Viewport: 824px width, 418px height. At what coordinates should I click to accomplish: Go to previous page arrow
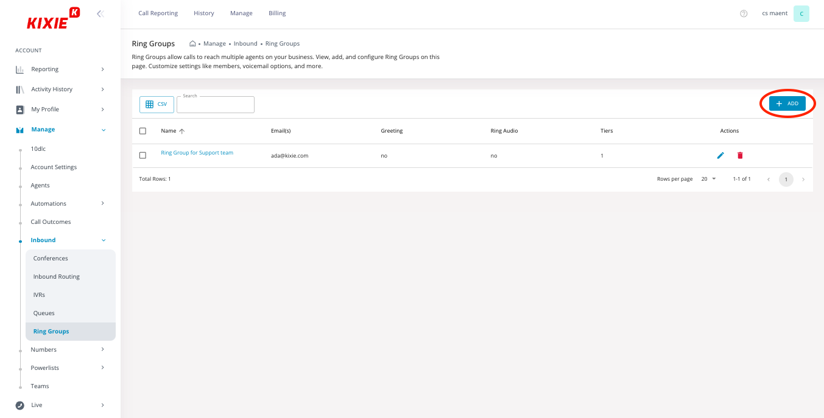pyautogui.click(x=769, y=179)
